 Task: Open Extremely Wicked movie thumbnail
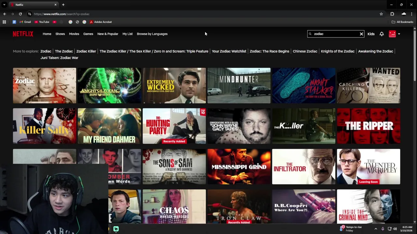[174, 85]
